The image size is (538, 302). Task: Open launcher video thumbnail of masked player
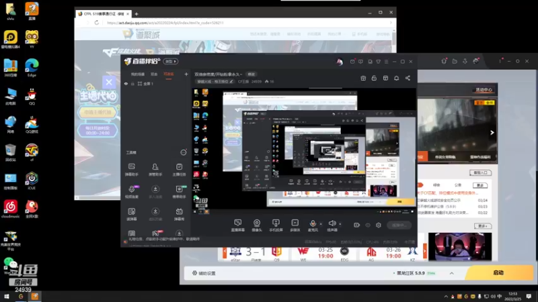(x=459, y=246)
